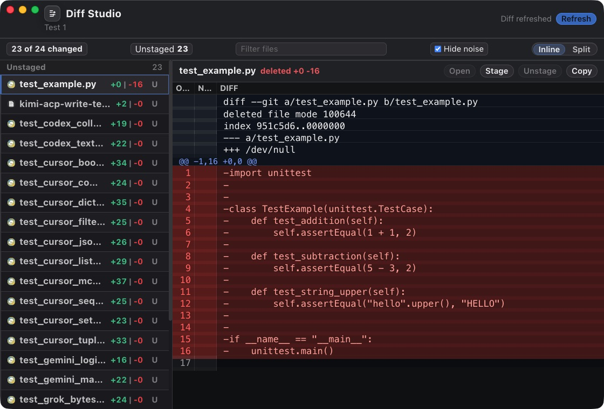Image resolution: width=604 pixels, height=409 pixels.
Task: Select test_gemini_logi... file
Action: (x=85, y=360)
